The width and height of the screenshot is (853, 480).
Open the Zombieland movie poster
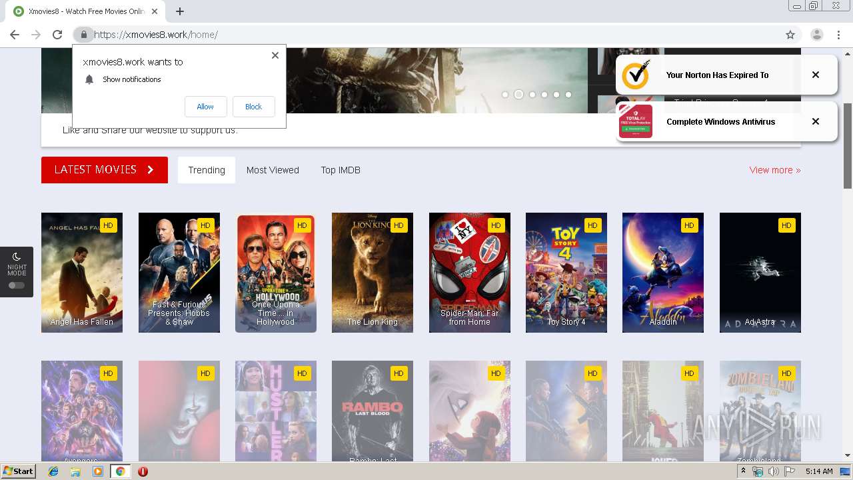pyautogui.click(x=760, y=411)
